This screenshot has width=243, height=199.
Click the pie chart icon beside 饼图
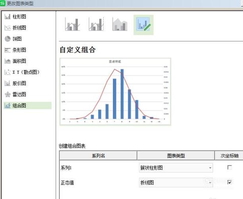tap(8, 39)
